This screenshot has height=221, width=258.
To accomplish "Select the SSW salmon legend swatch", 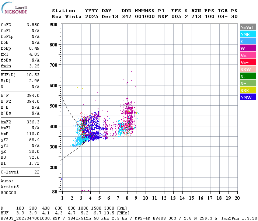I will (248, 69).
